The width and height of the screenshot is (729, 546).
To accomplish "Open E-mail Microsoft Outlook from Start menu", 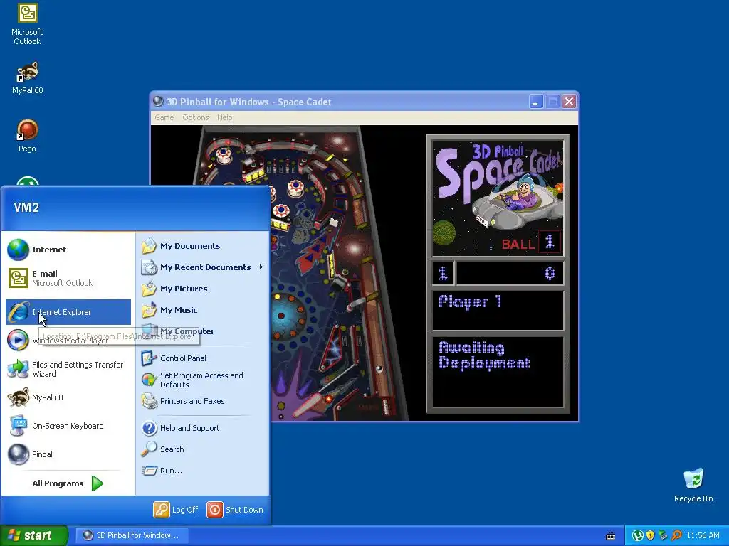I will (x=68, y=278).
